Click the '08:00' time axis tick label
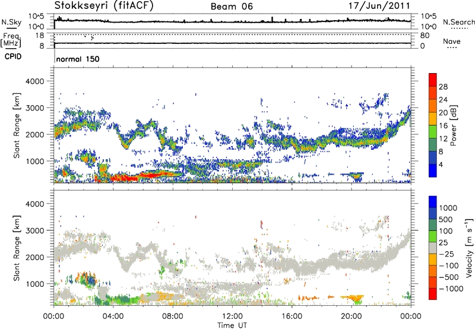475x329 pixels. point(173,317)
